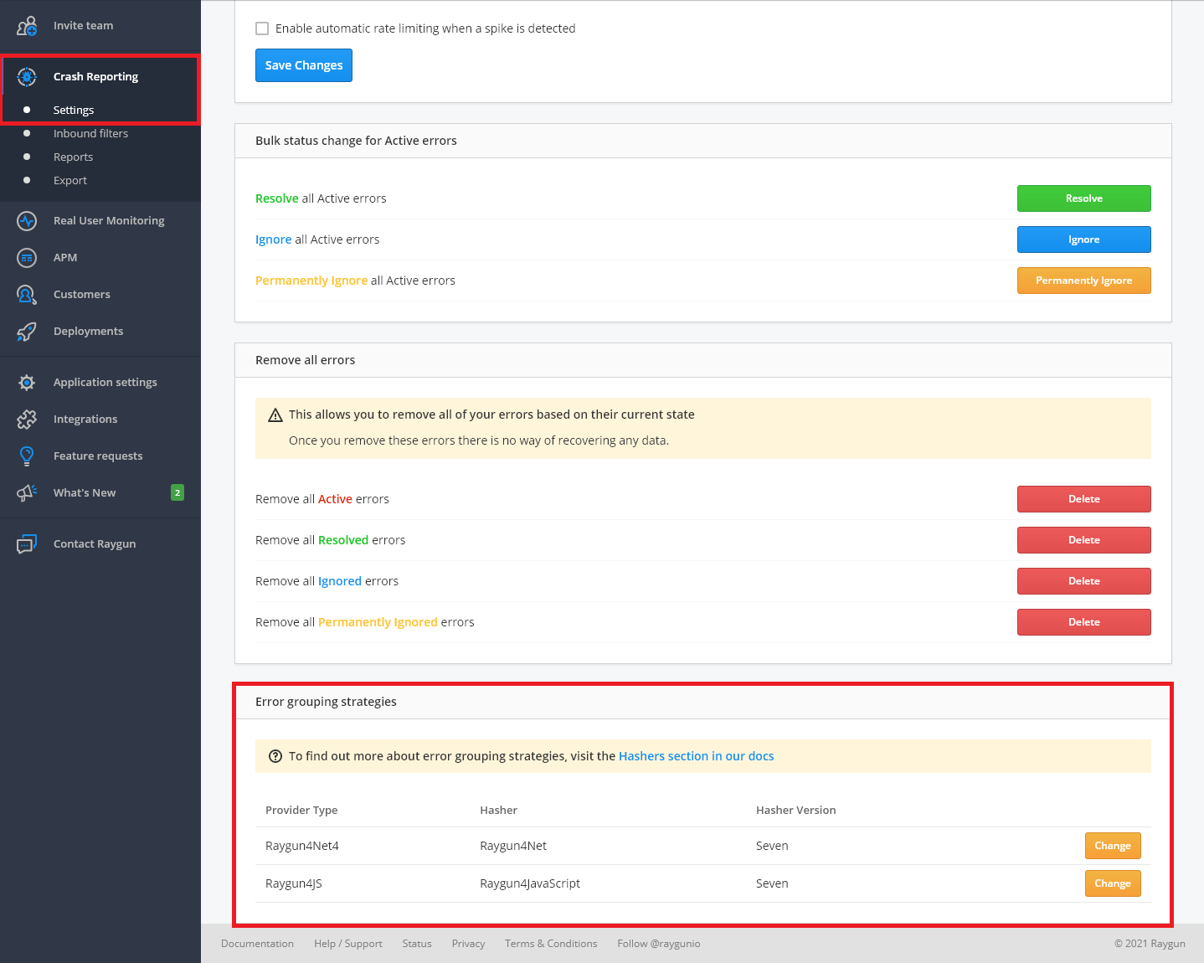Click the Feature requests lightbulb icon
Viewport: 1204px width, 963px height.
coord(27,456)
